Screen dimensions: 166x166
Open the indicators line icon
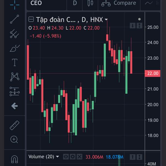149,3
